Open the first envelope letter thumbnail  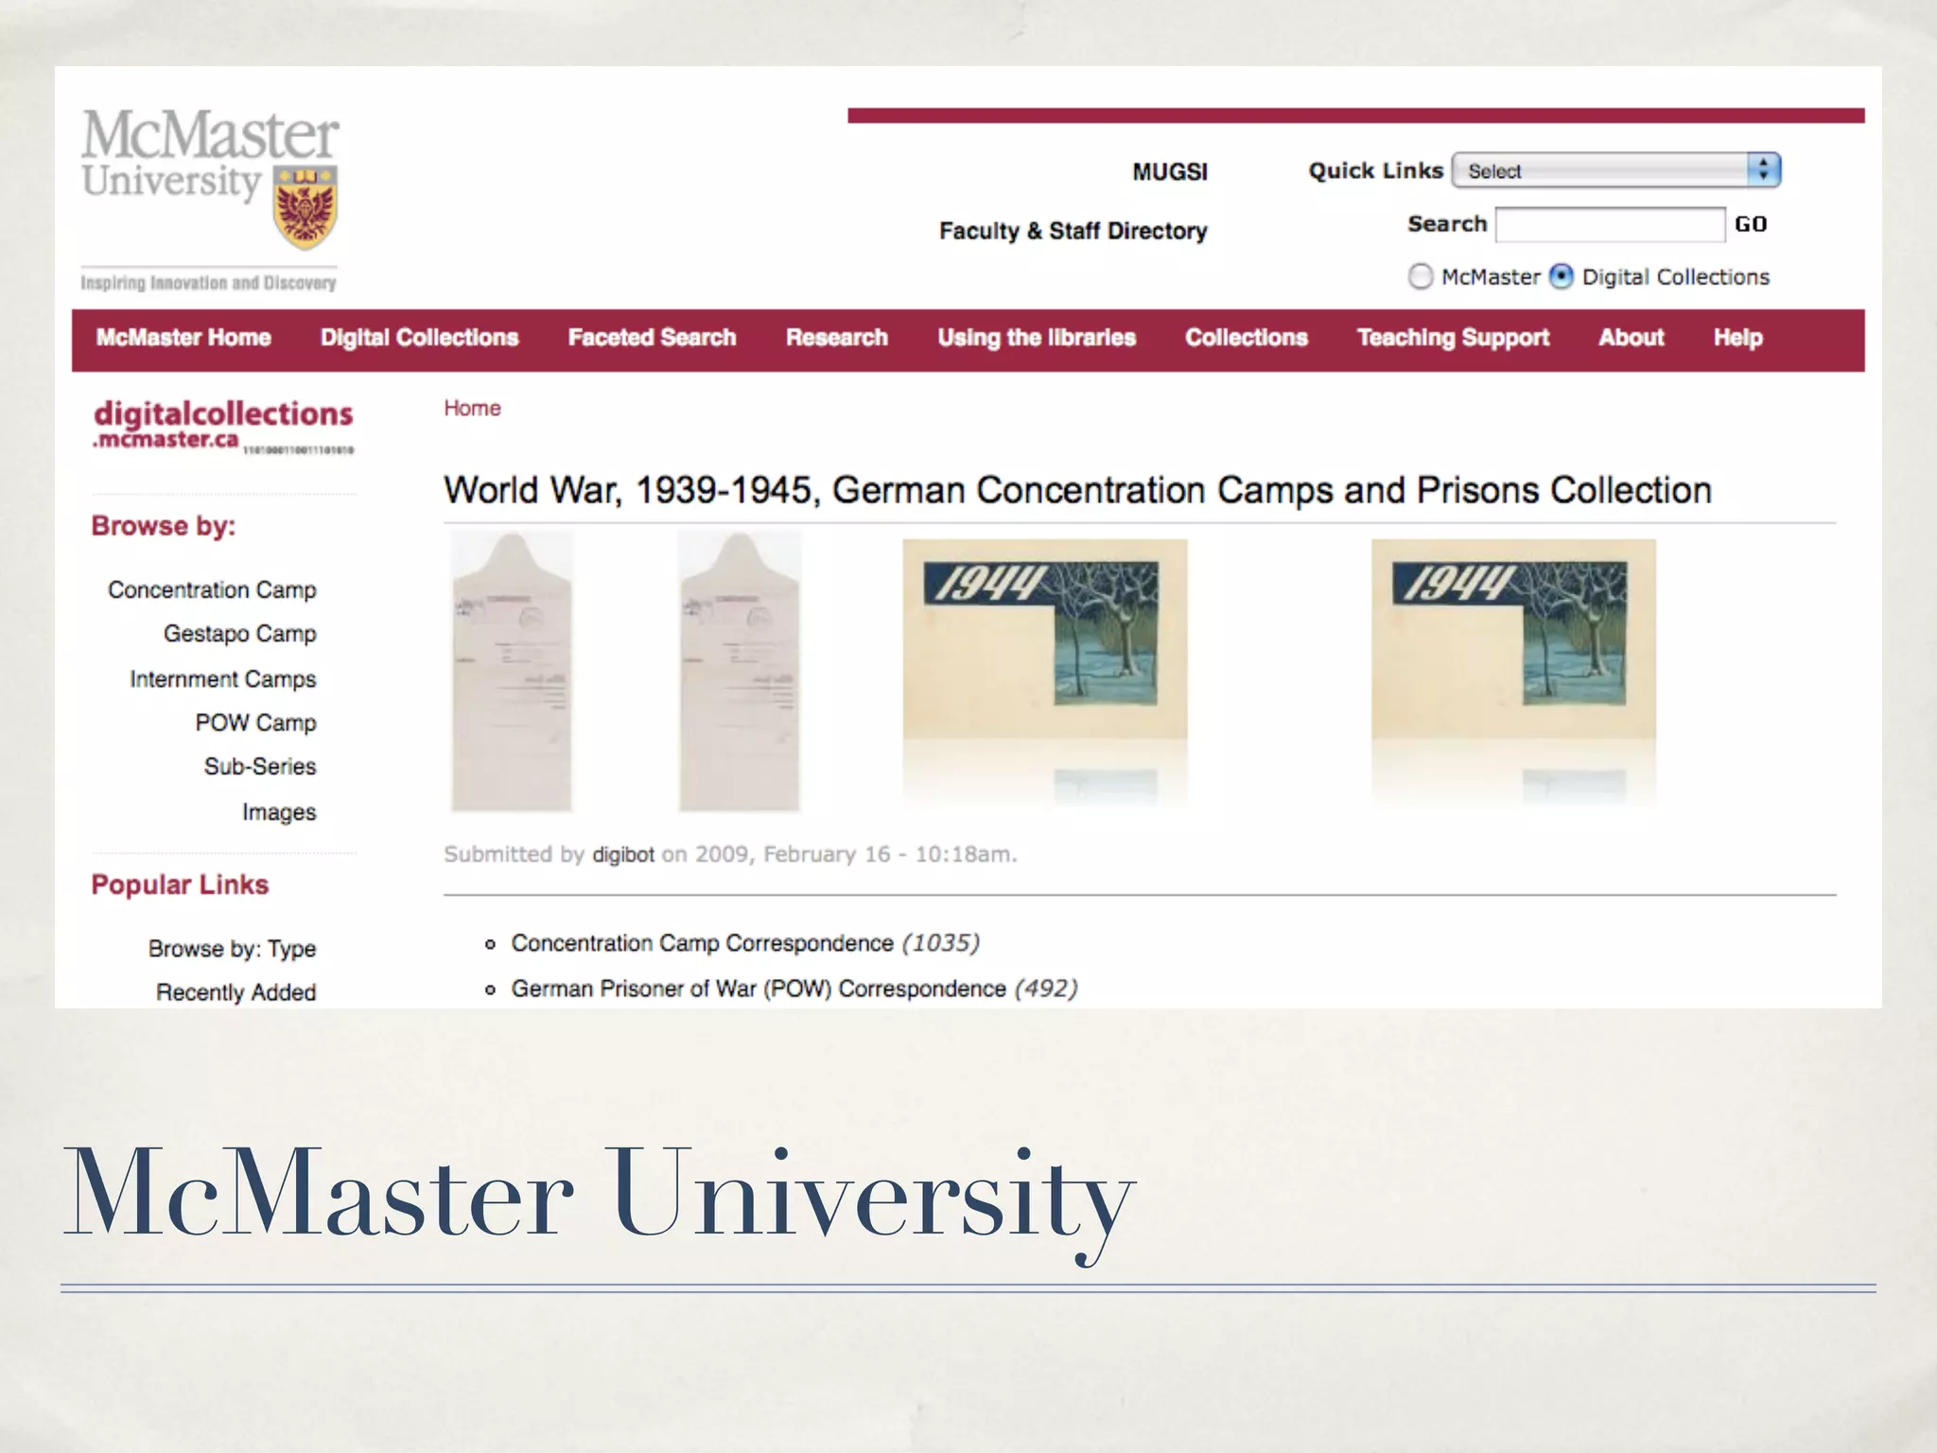tap(512, 672)
